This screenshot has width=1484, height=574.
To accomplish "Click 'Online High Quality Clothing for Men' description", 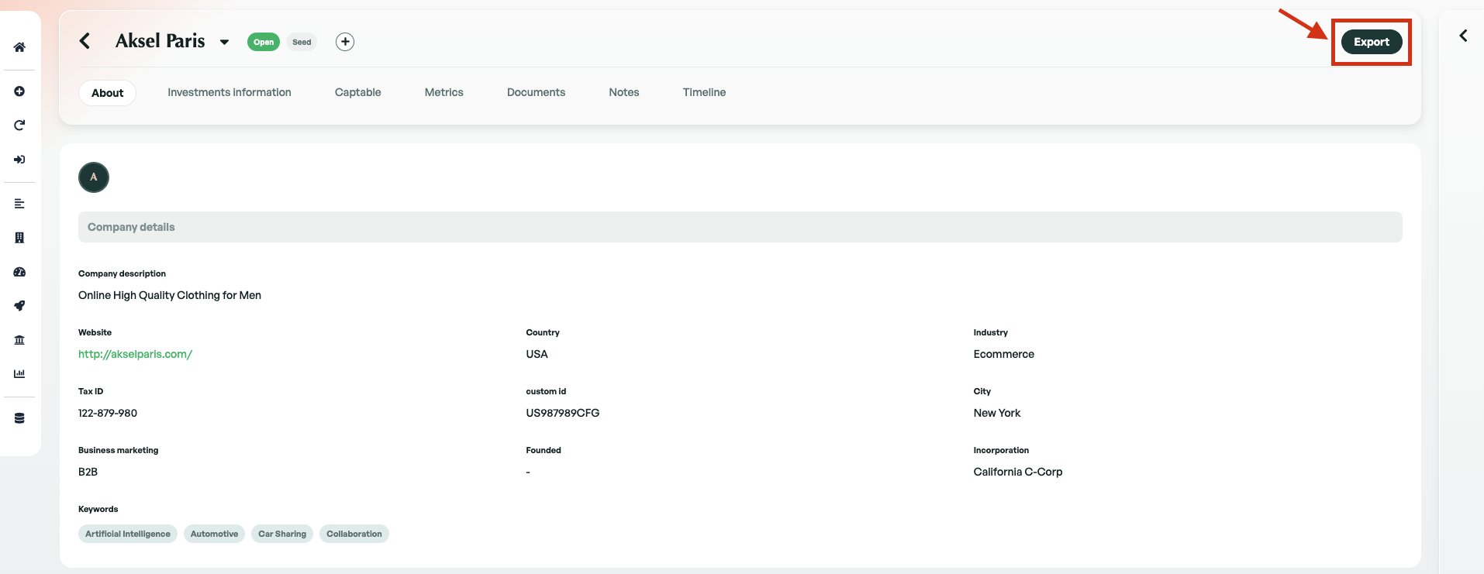I will tap(170, 295).
